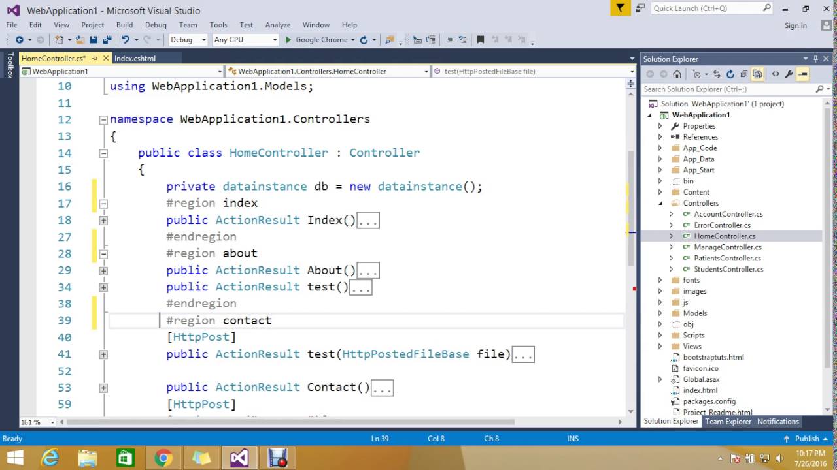Expand the Index() method on line 18

point(103,221)
